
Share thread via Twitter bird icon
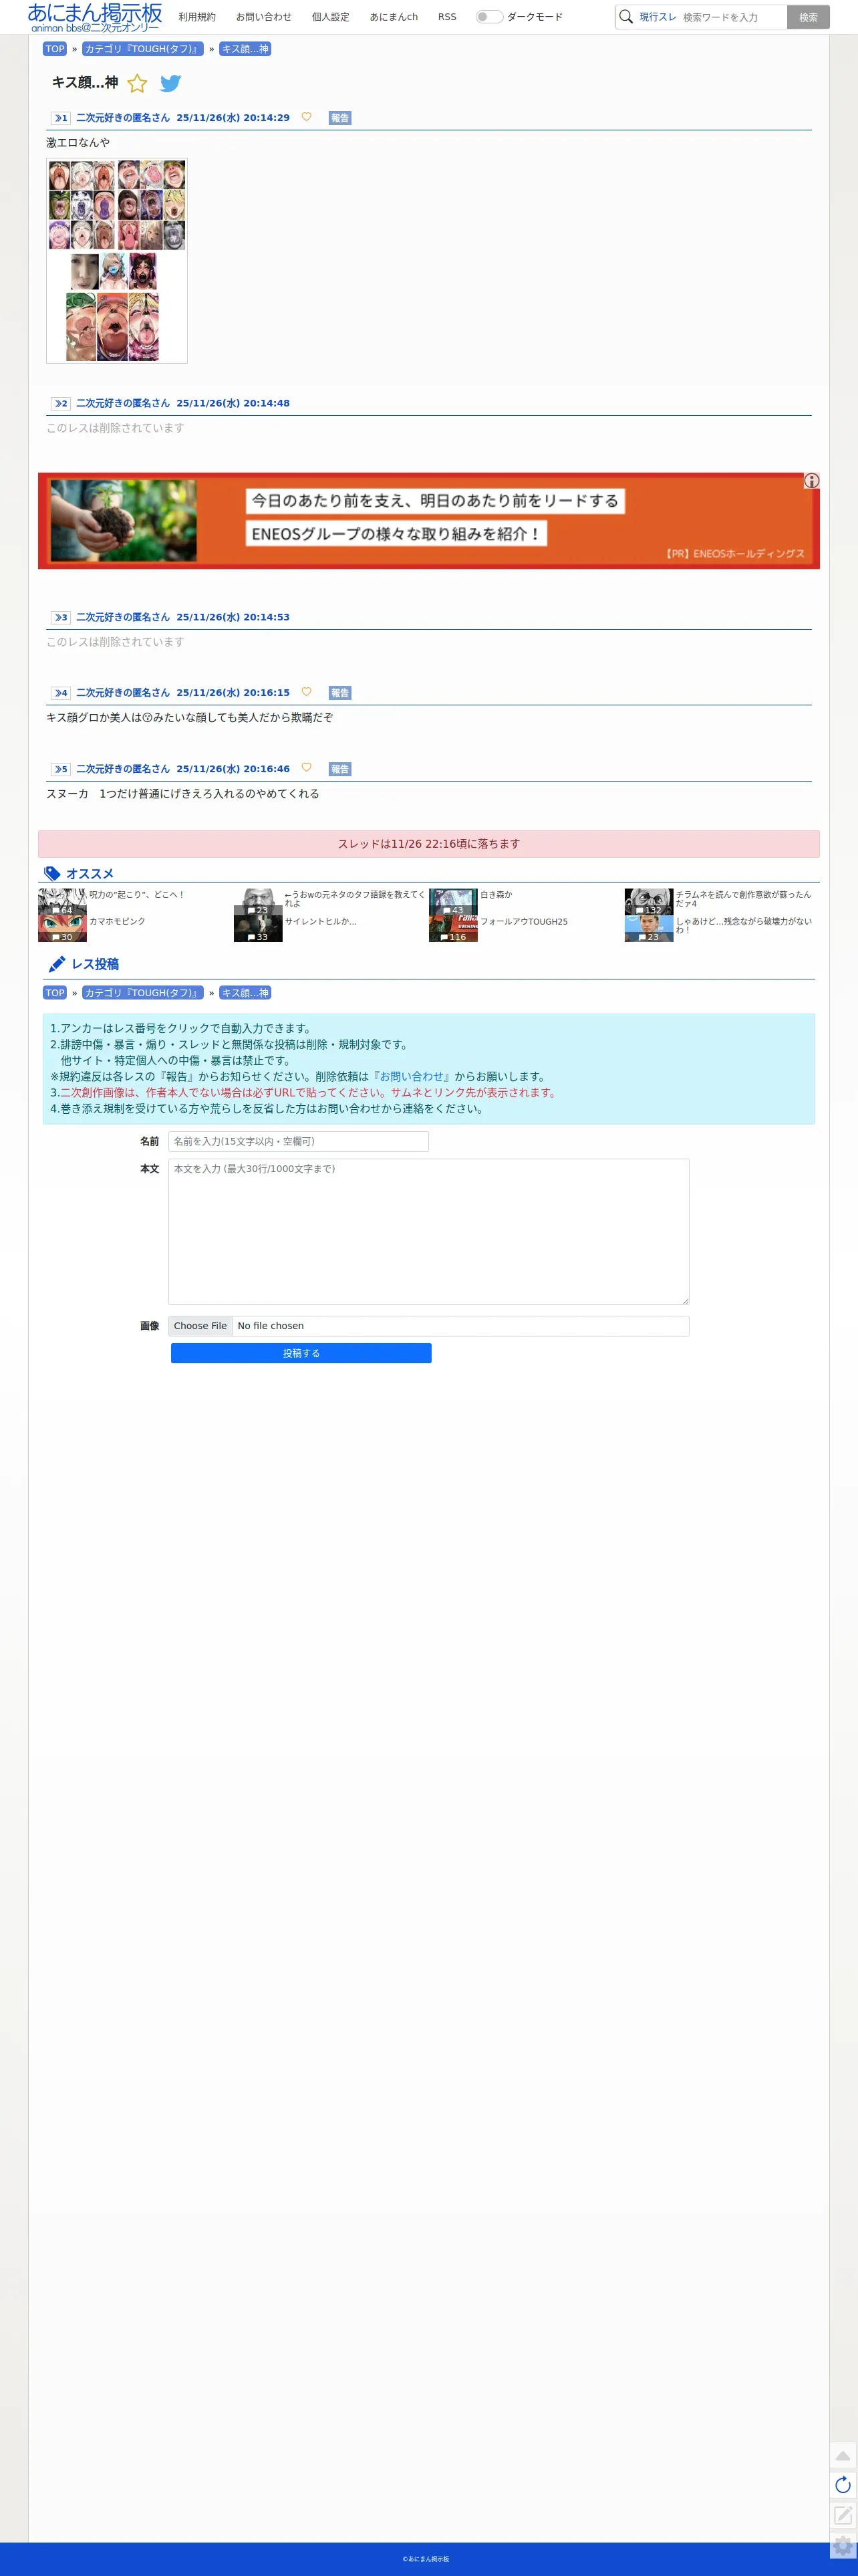[171, 84]
